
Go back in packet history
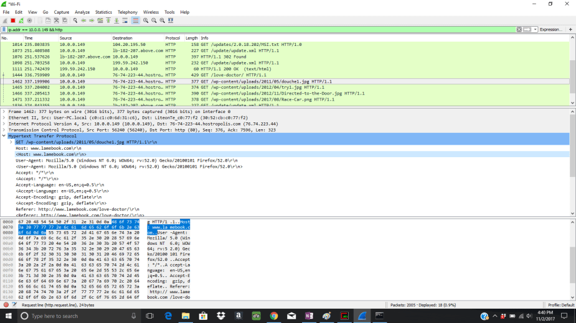(x=83, y=20)
